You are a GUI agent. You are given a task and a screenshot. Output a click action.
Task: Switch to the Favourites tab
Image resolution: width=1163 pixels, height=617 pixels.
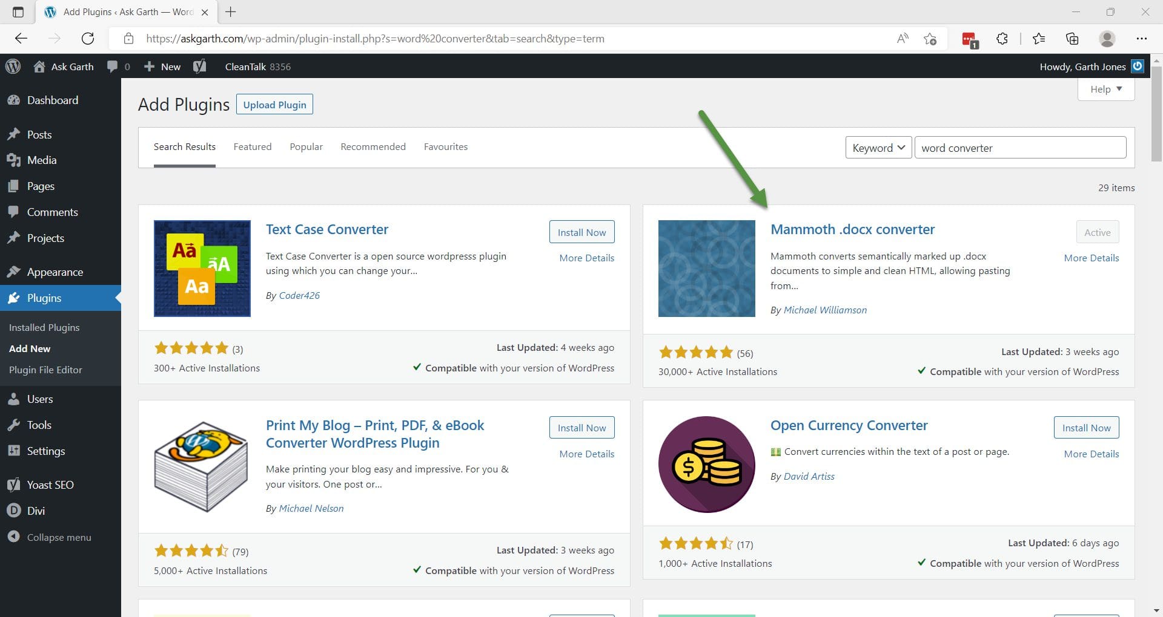(x=446, y=147)
